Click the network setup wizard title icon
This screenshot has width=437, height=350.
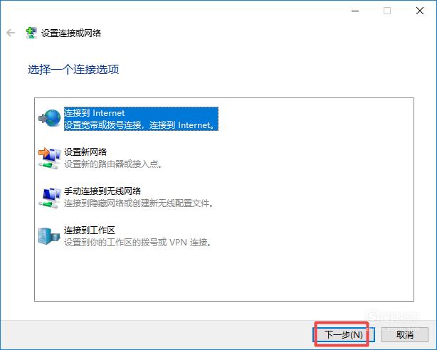pos(31,33)
